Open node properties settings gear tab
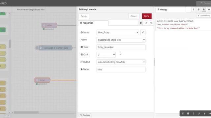The image size is (211, 118). tap(141, 23)
